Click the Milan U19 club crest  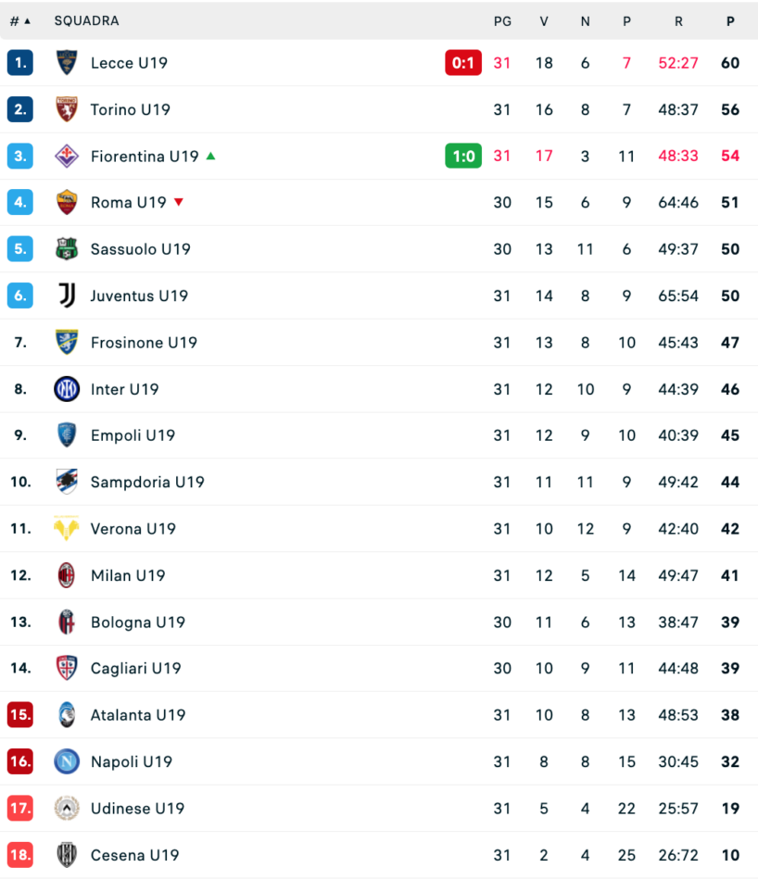[x=67, y=575]
